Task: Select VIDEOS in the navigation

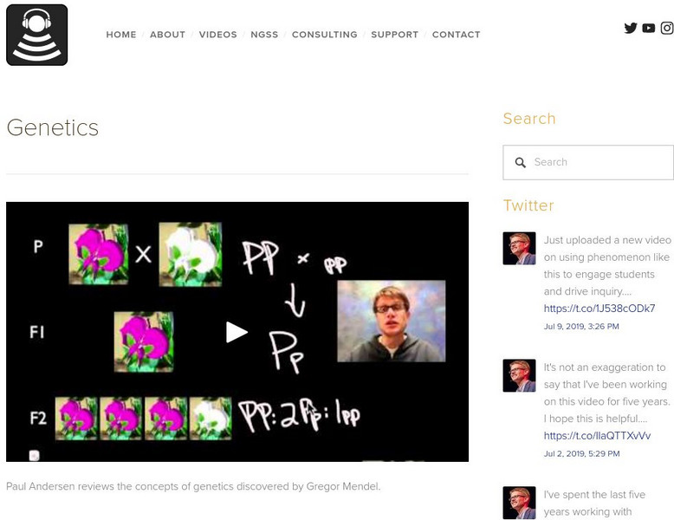Action: click(218, 35)
